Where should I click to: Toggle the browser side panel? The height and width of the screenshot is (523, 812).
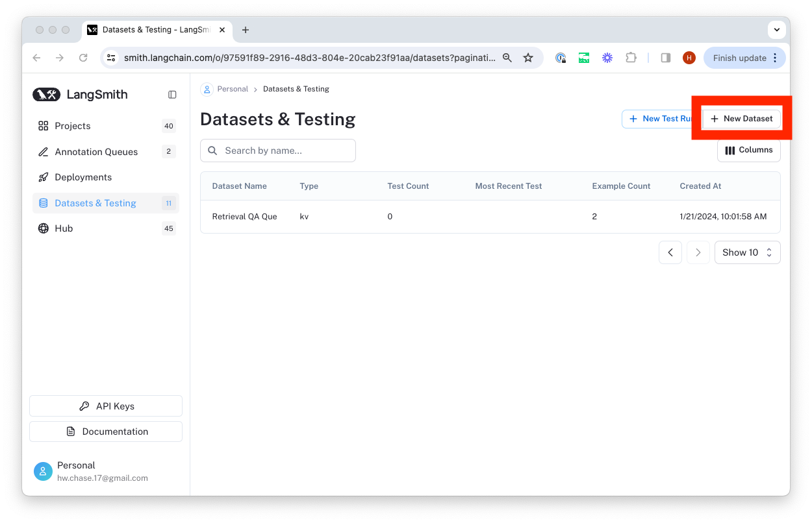(x=665, y=58)
